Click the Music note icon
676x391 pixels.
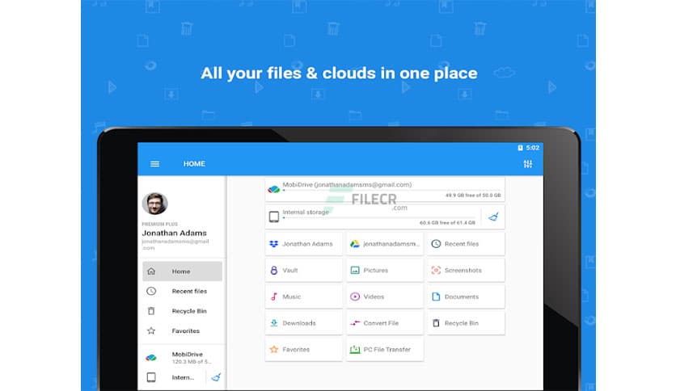(x=274, y=296)
